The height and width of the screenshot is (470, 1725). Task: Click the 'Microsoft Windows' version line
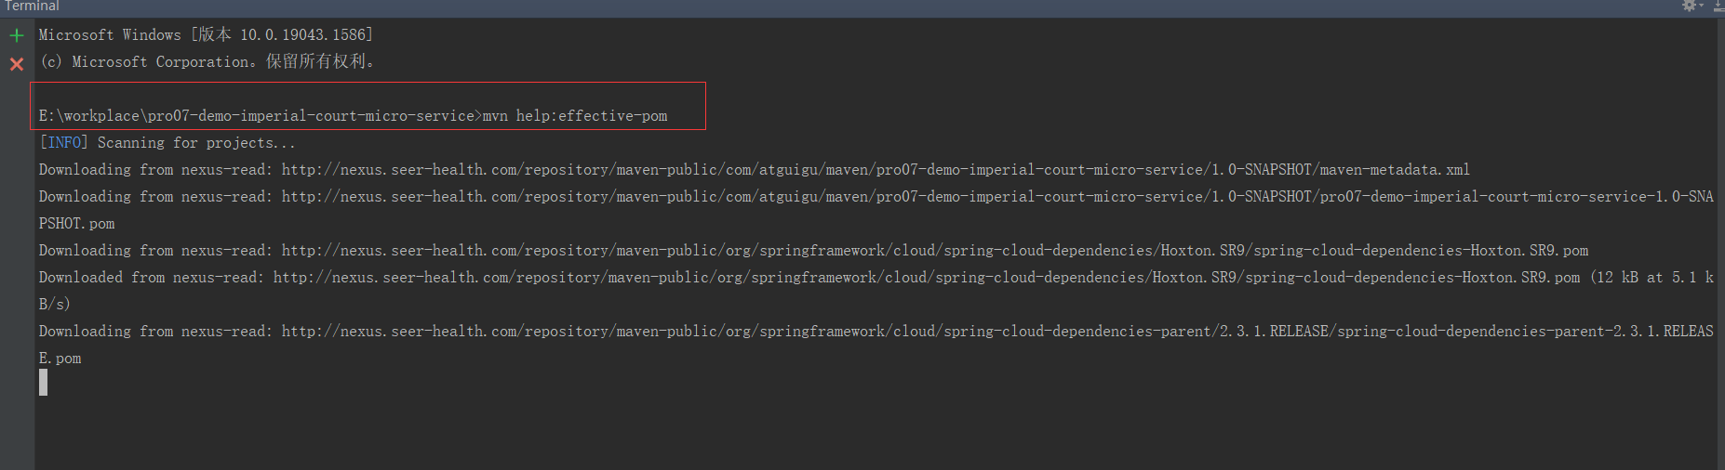tap(206, 34)
